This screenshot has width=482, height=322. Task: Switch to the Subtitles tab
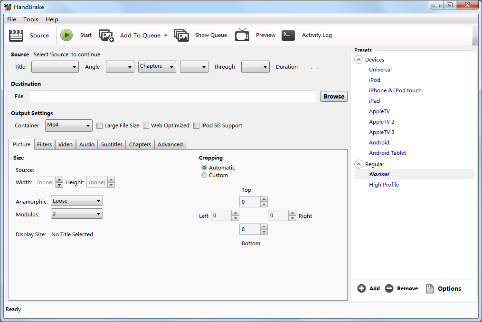tap(112, 144)
